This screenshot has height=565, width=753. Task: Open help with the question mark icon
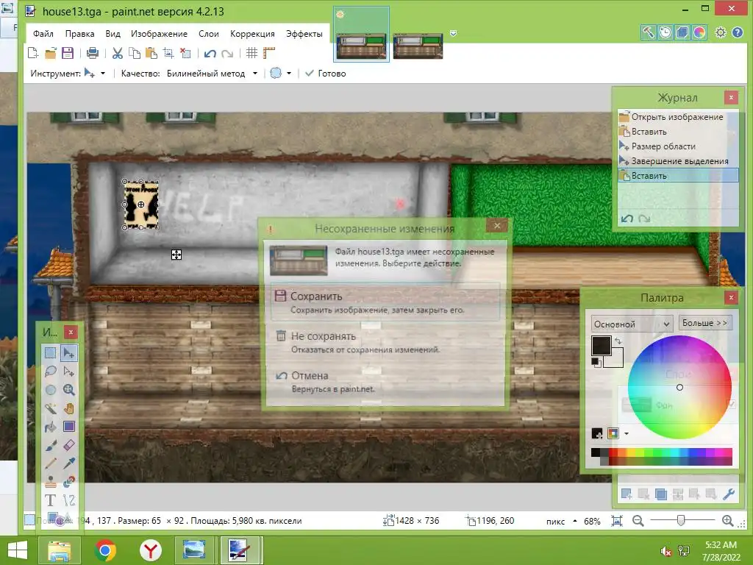pos(738,32)
